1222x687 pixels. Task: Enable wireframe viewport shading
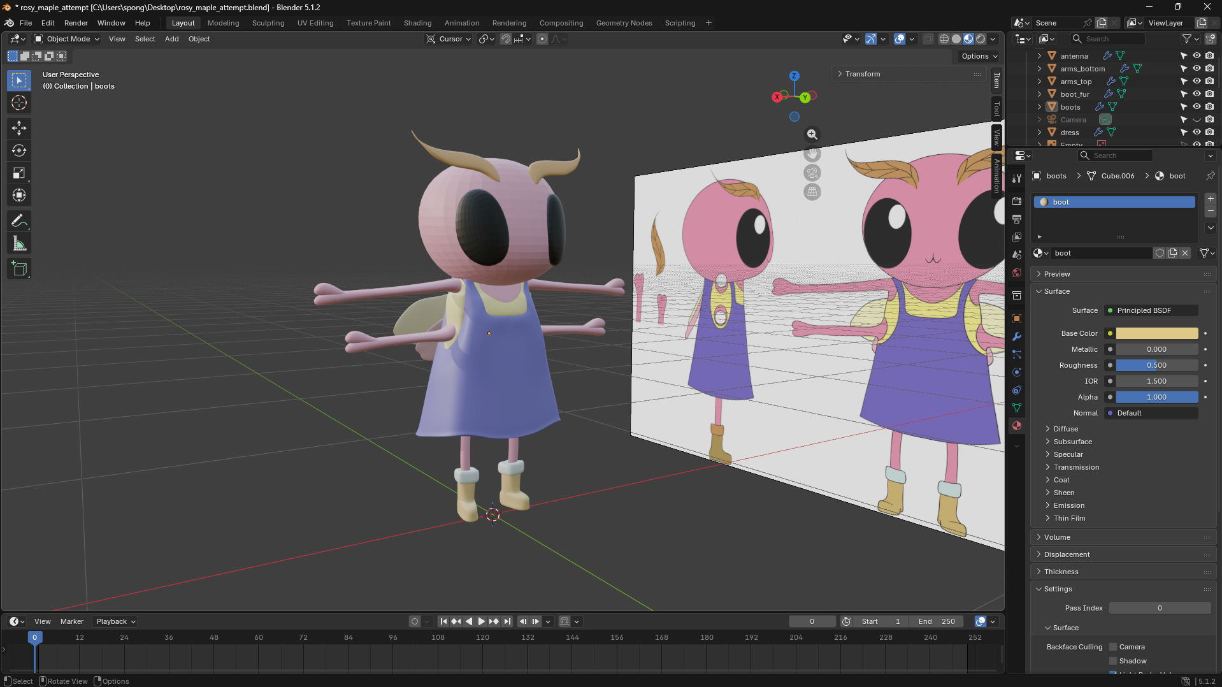944,39
